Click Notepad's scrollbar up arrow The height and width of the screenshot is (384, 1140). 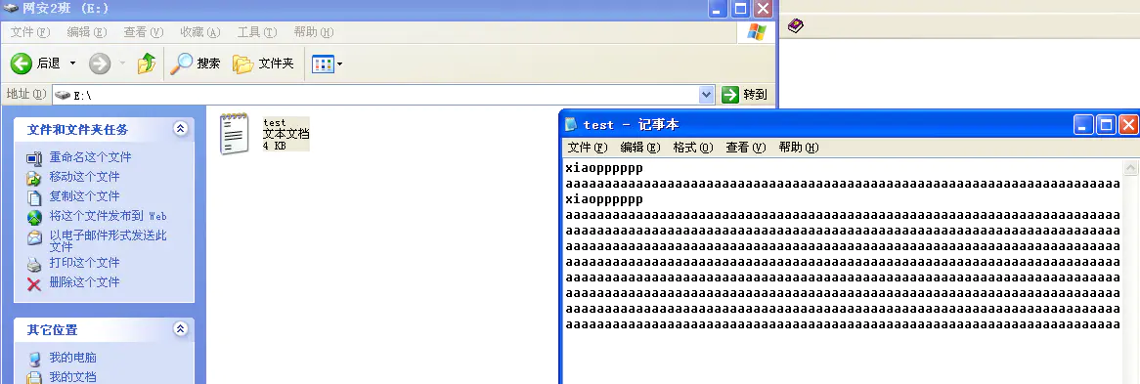coord(1130,168)
